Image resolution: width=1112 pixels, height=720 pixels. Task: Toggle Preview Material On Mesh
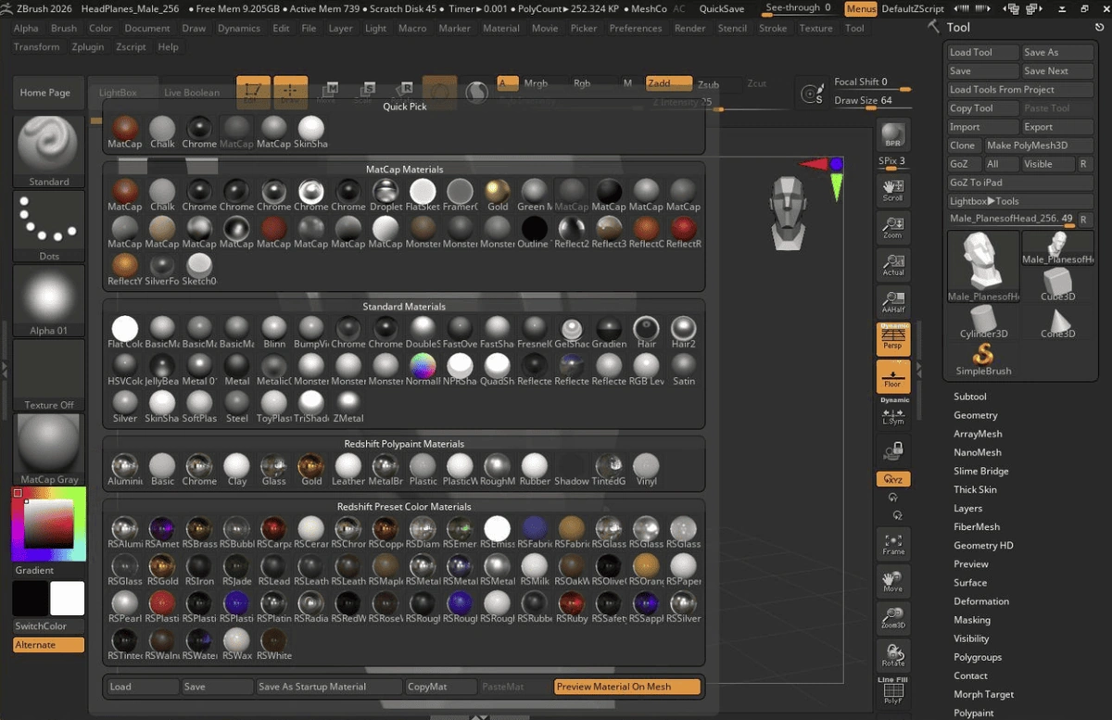[x=626, y=687]
